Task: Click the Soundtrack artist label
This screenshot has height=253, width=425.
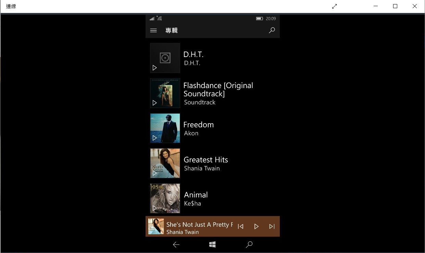Action: 200,102
